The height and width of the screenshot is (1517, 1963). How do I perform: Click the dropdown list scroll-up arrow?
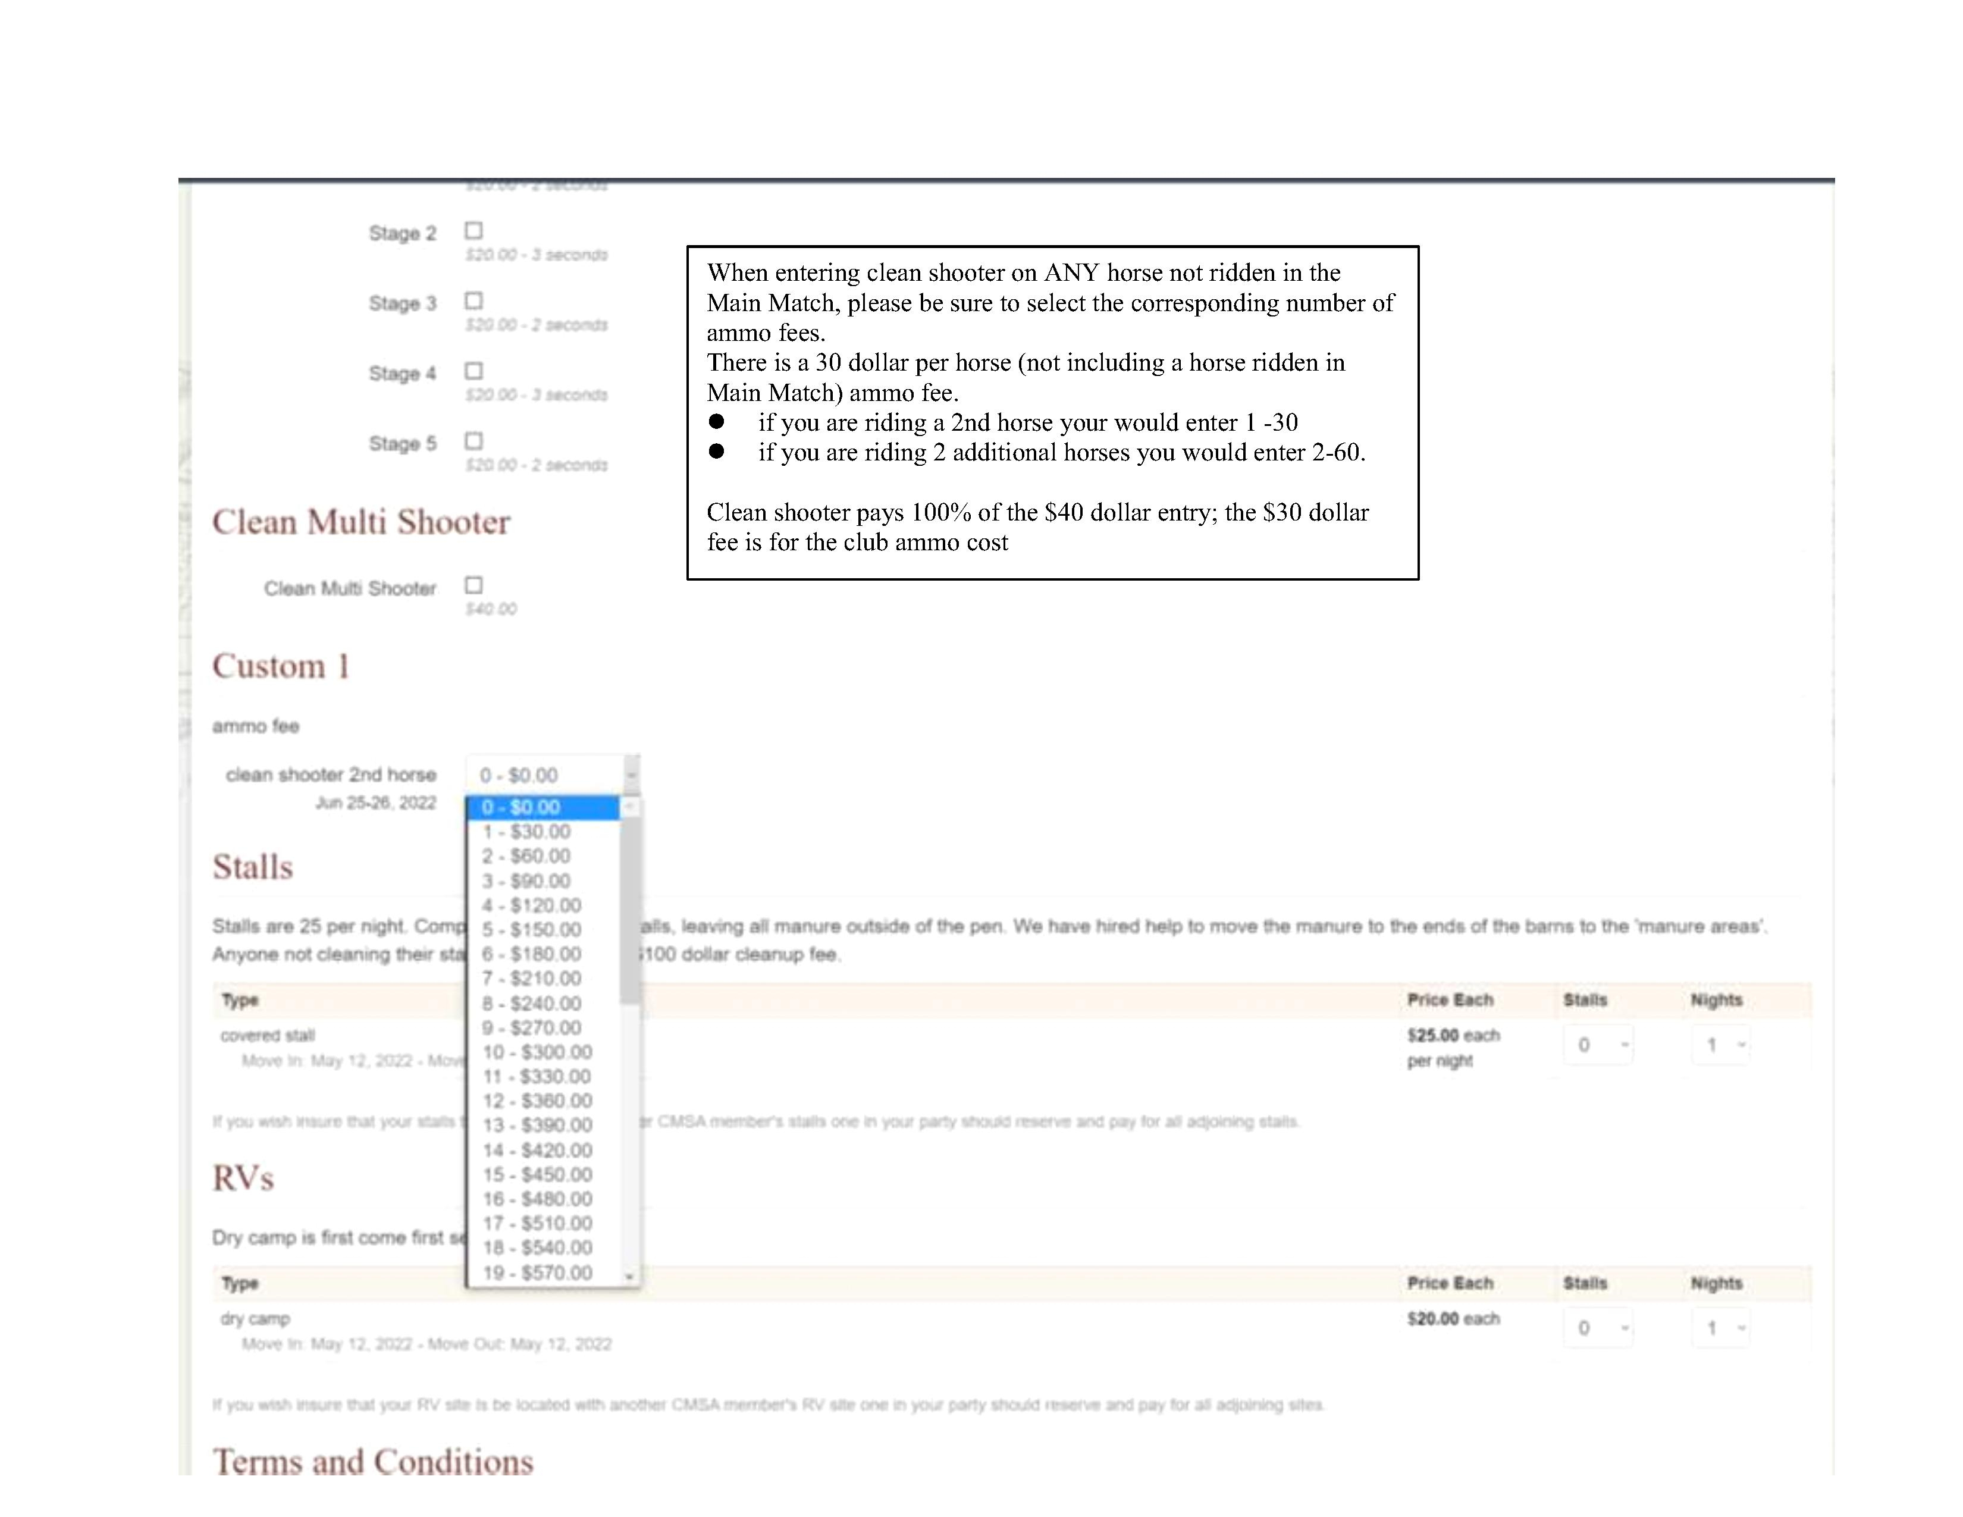click(x=629, y=807)
